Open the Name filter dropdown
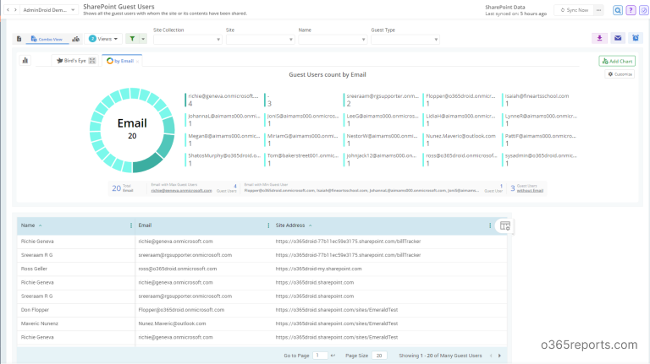Screen dimensions: 650x364 click(333, 40)
